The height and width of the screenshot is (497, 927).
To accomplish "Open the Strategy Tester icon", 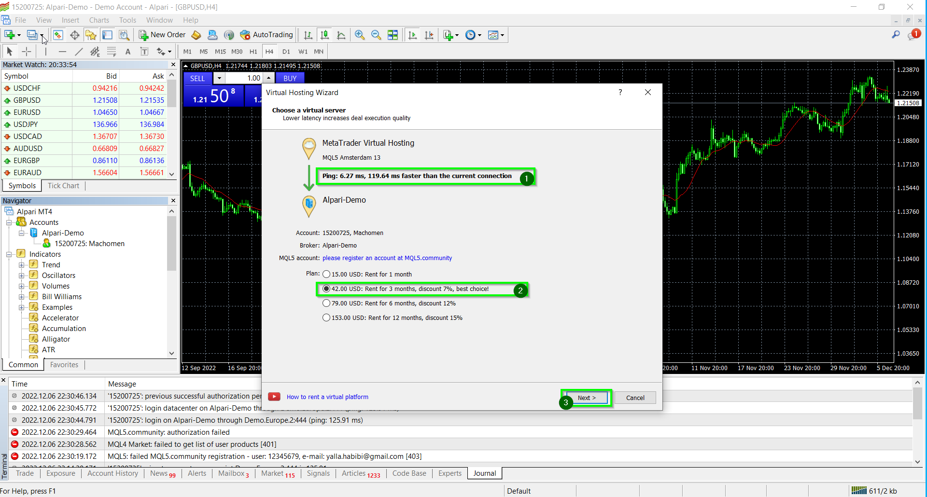I will (124, 35).
